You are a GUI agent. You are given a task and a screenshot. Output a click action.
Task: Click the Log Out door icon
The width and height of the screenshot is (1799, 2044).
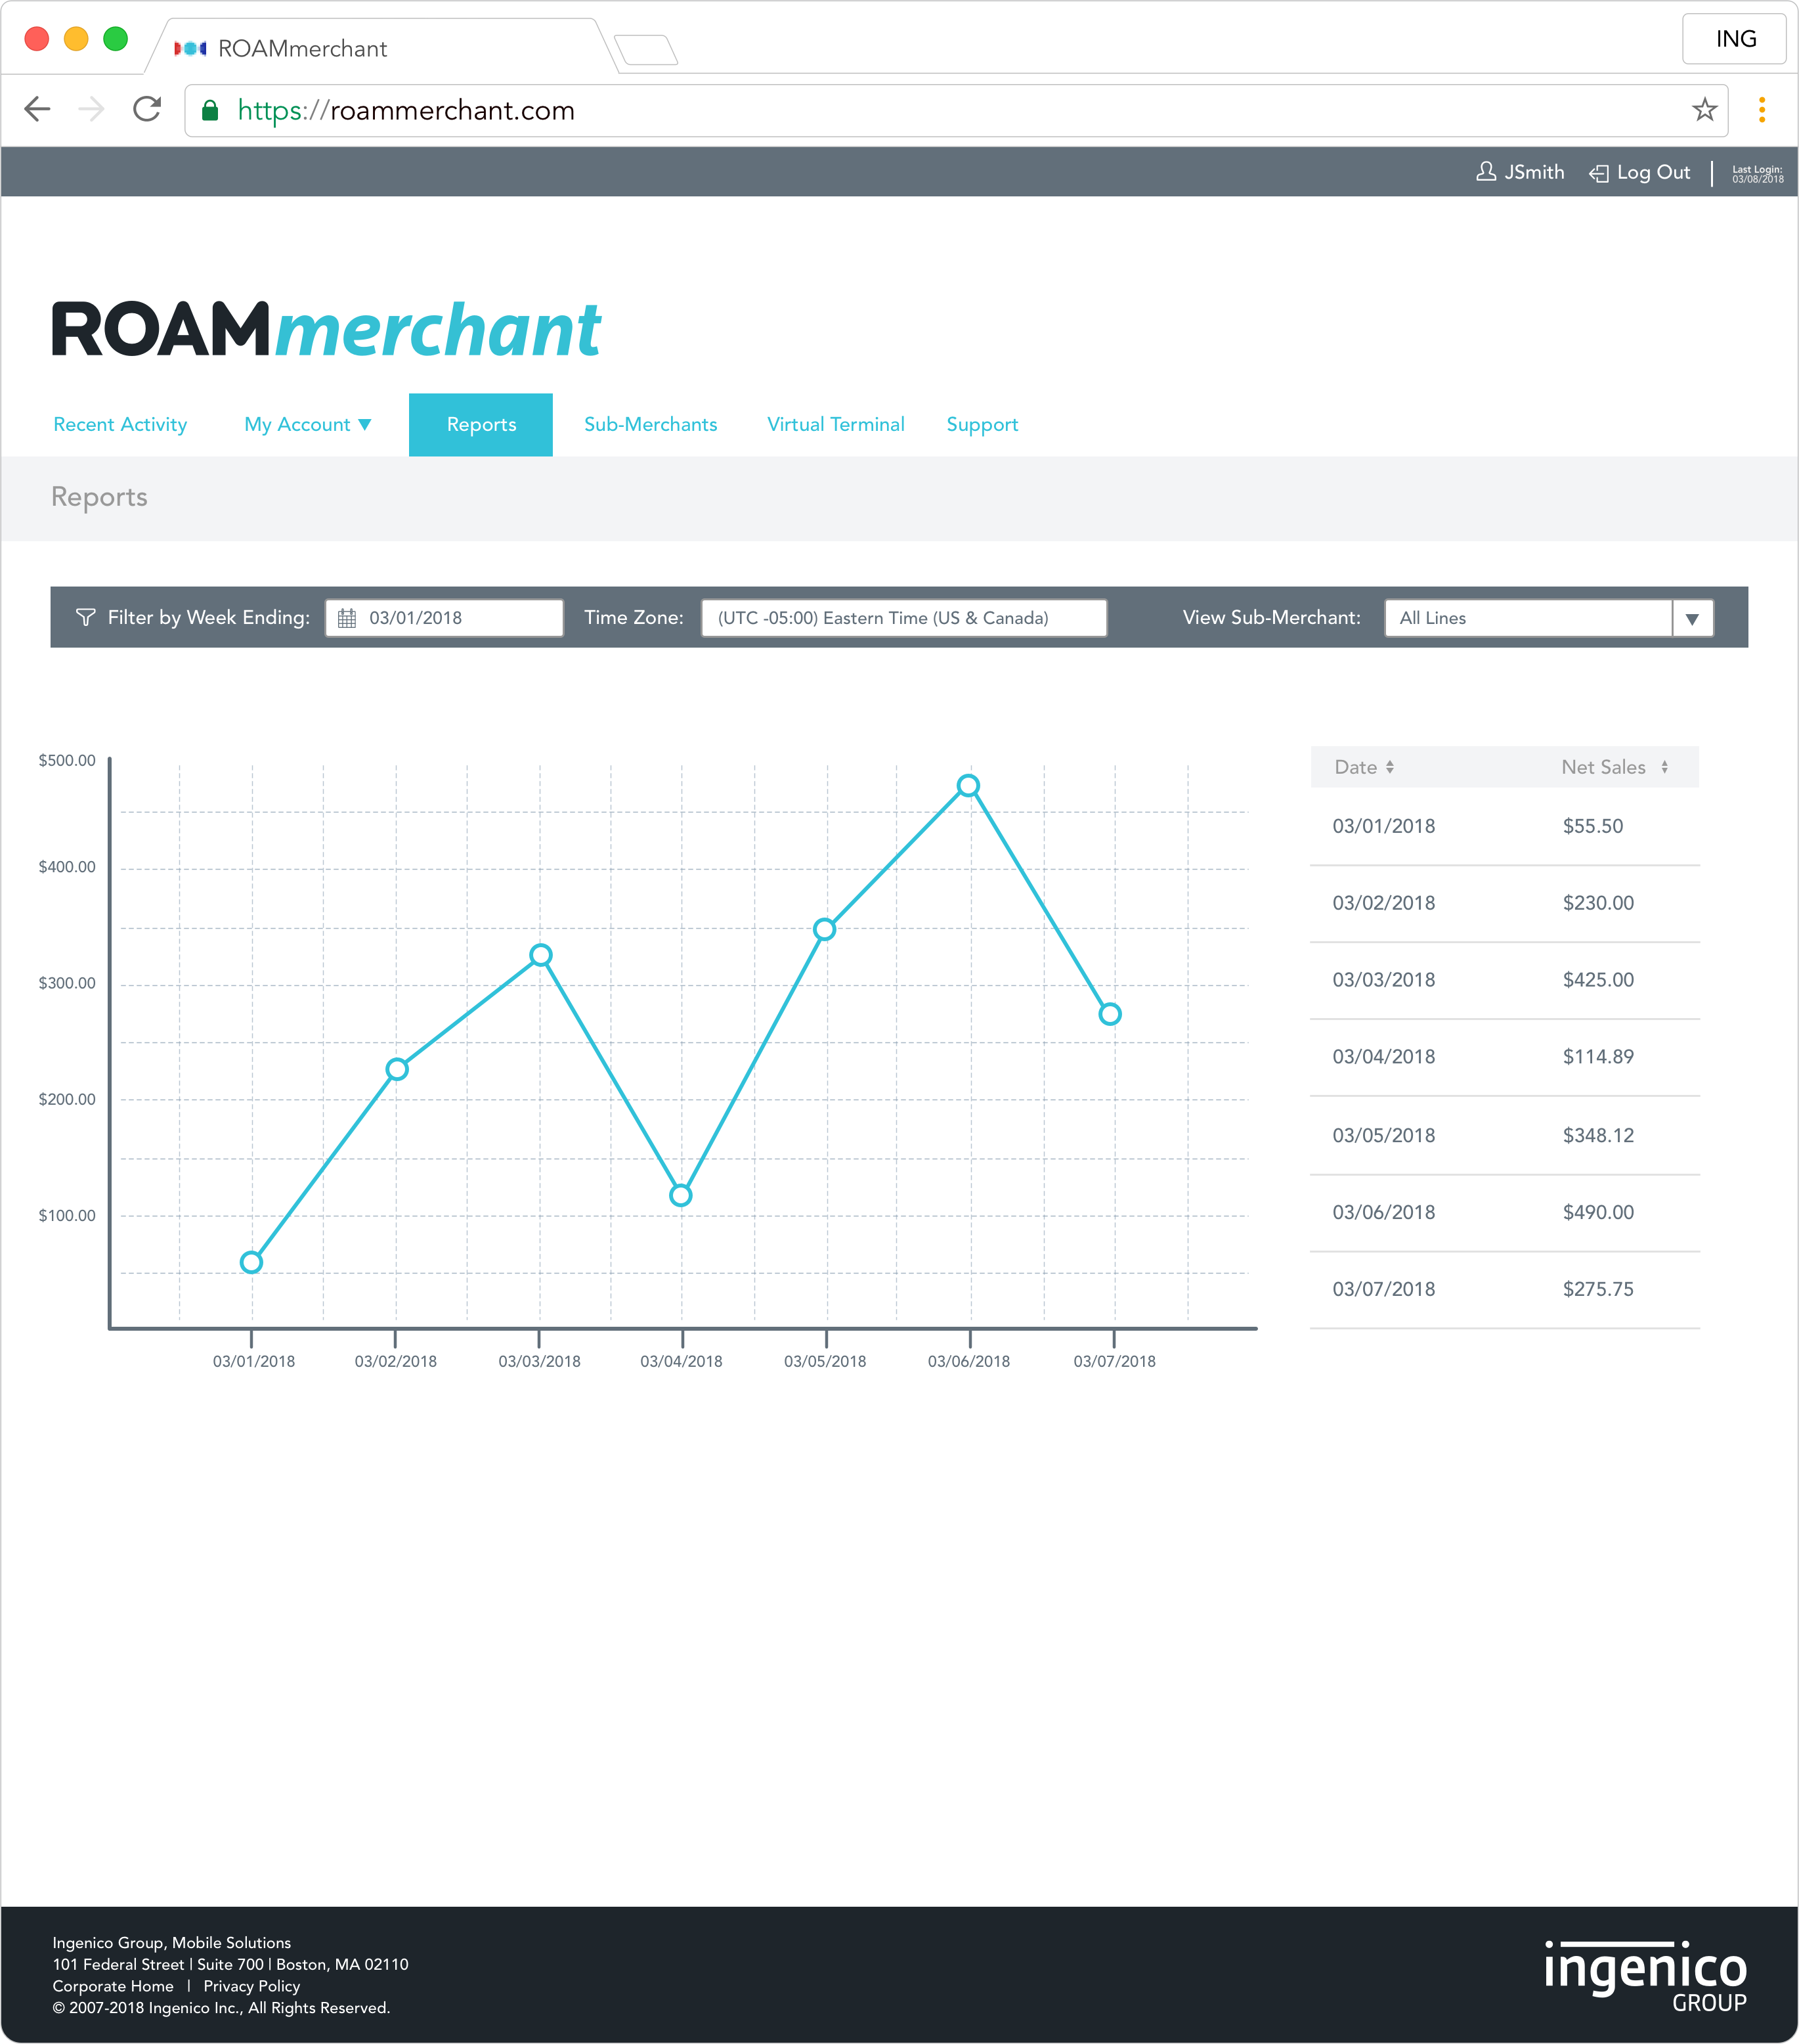click(x=1599, y=173)
